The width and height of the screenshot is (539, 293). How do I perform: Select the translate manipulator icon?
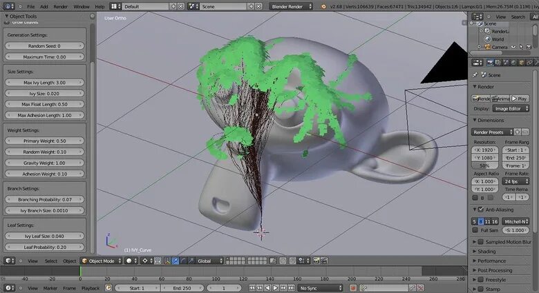tap(176, 261)
